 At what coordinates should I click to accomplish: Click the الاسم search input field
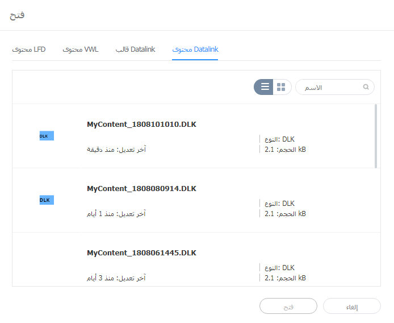tap(332, 87)
